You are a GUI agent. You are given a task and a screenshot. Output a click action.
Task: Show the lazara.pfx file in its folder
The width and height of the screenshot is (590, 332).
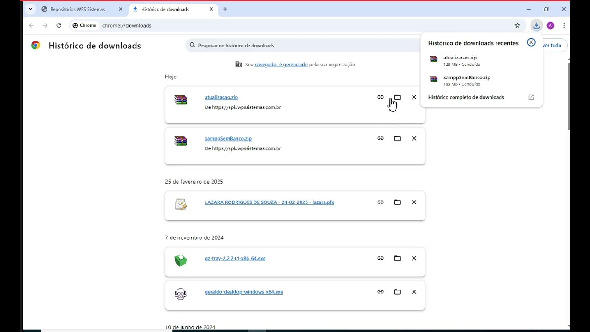(x=397, y=202)
